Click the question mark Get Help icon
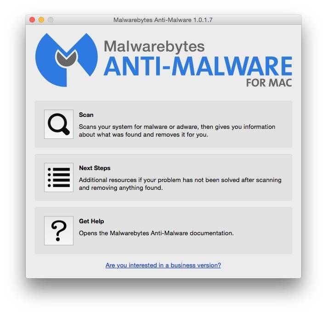This screenshot has height=315, width=327. click(59, 231)
